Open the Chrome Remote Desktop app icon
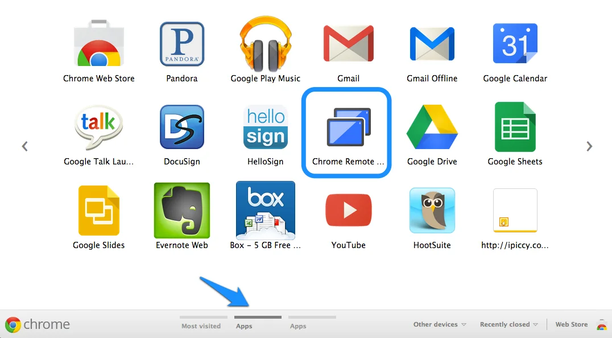Screen dimensions: 612x338 [349, 127]
